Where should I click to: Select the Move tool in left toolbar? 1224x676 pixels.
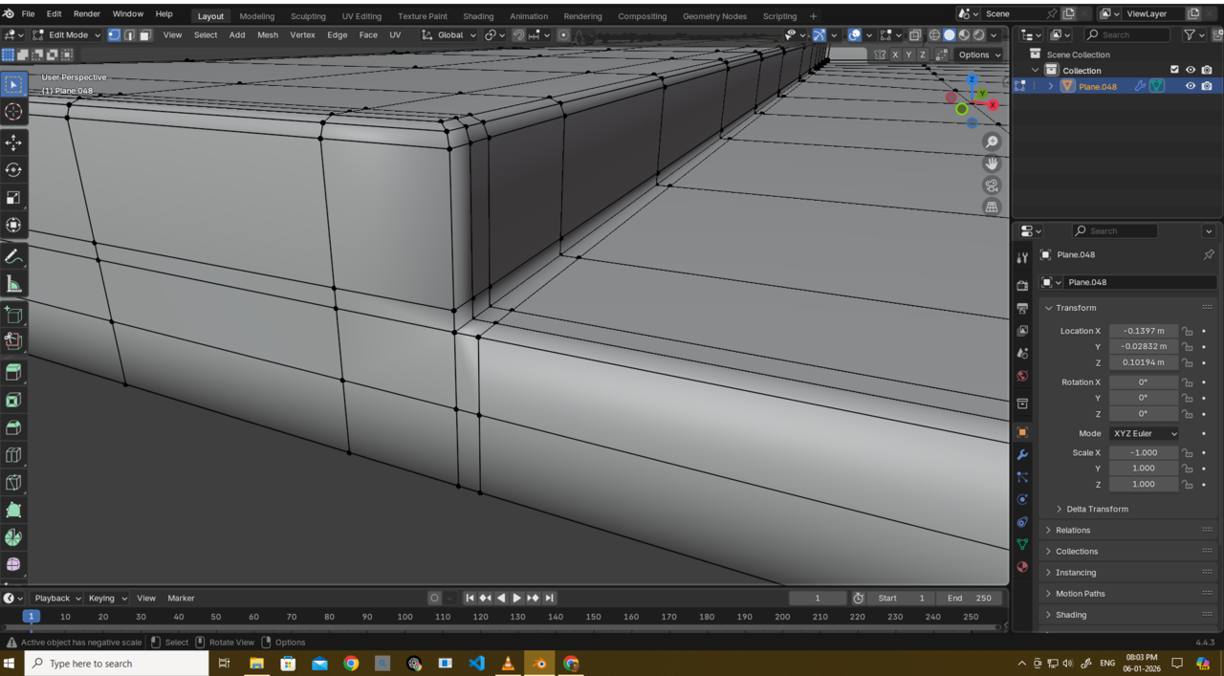point(13,142)
